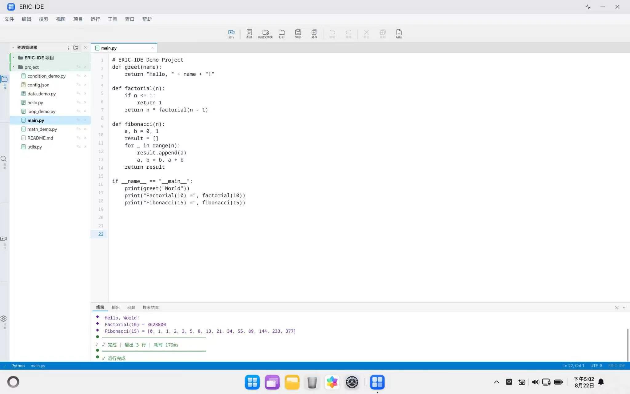This screenshot has width=630, height=394.
Task: Open Settings gear in left sidebar
Action: [4, 322]
